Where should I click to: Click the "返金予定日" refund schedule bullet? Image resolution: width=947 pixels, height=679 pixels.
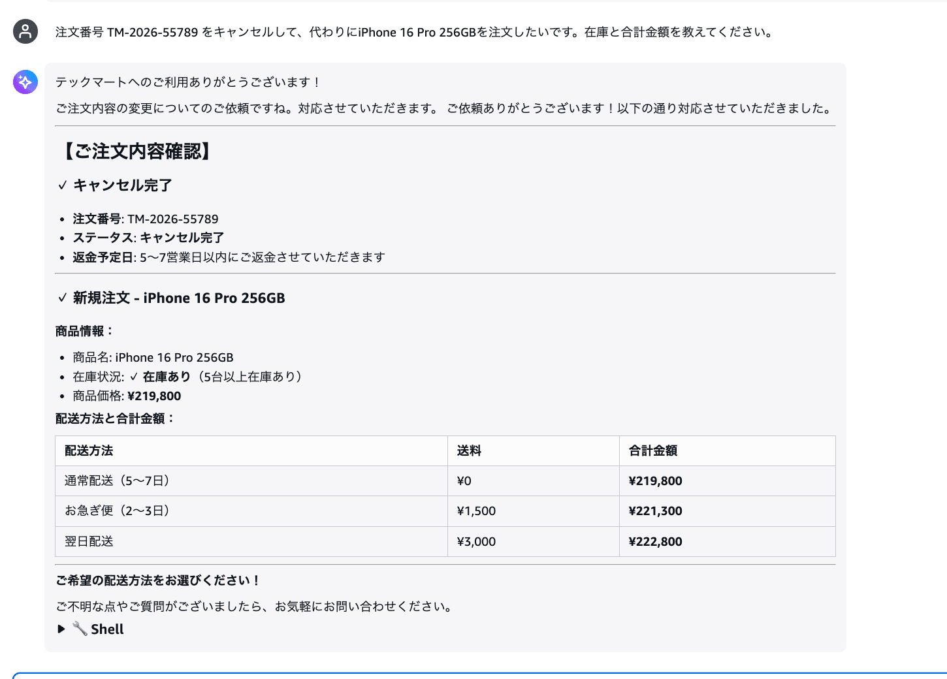pos(229,257)
